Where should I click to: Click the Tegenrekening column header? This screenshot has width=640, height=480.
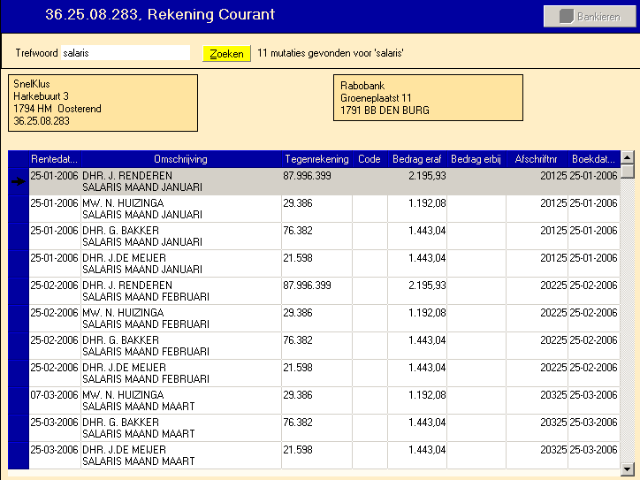[316, 159]
